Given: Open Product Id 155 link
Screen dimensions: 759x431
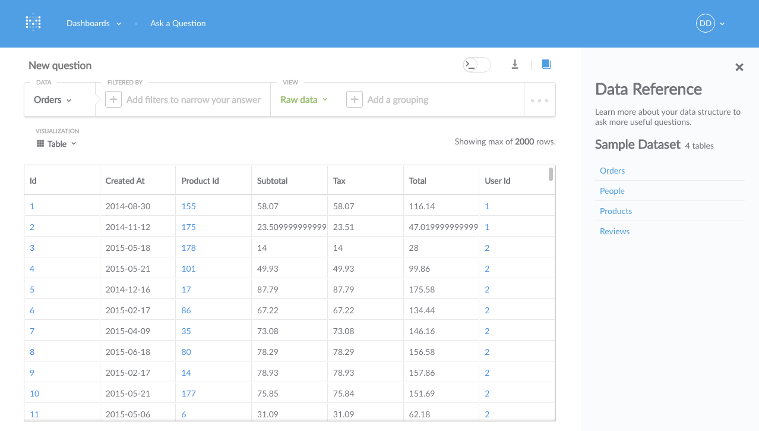Looking at the screenshot, I should tap(188, 206).
